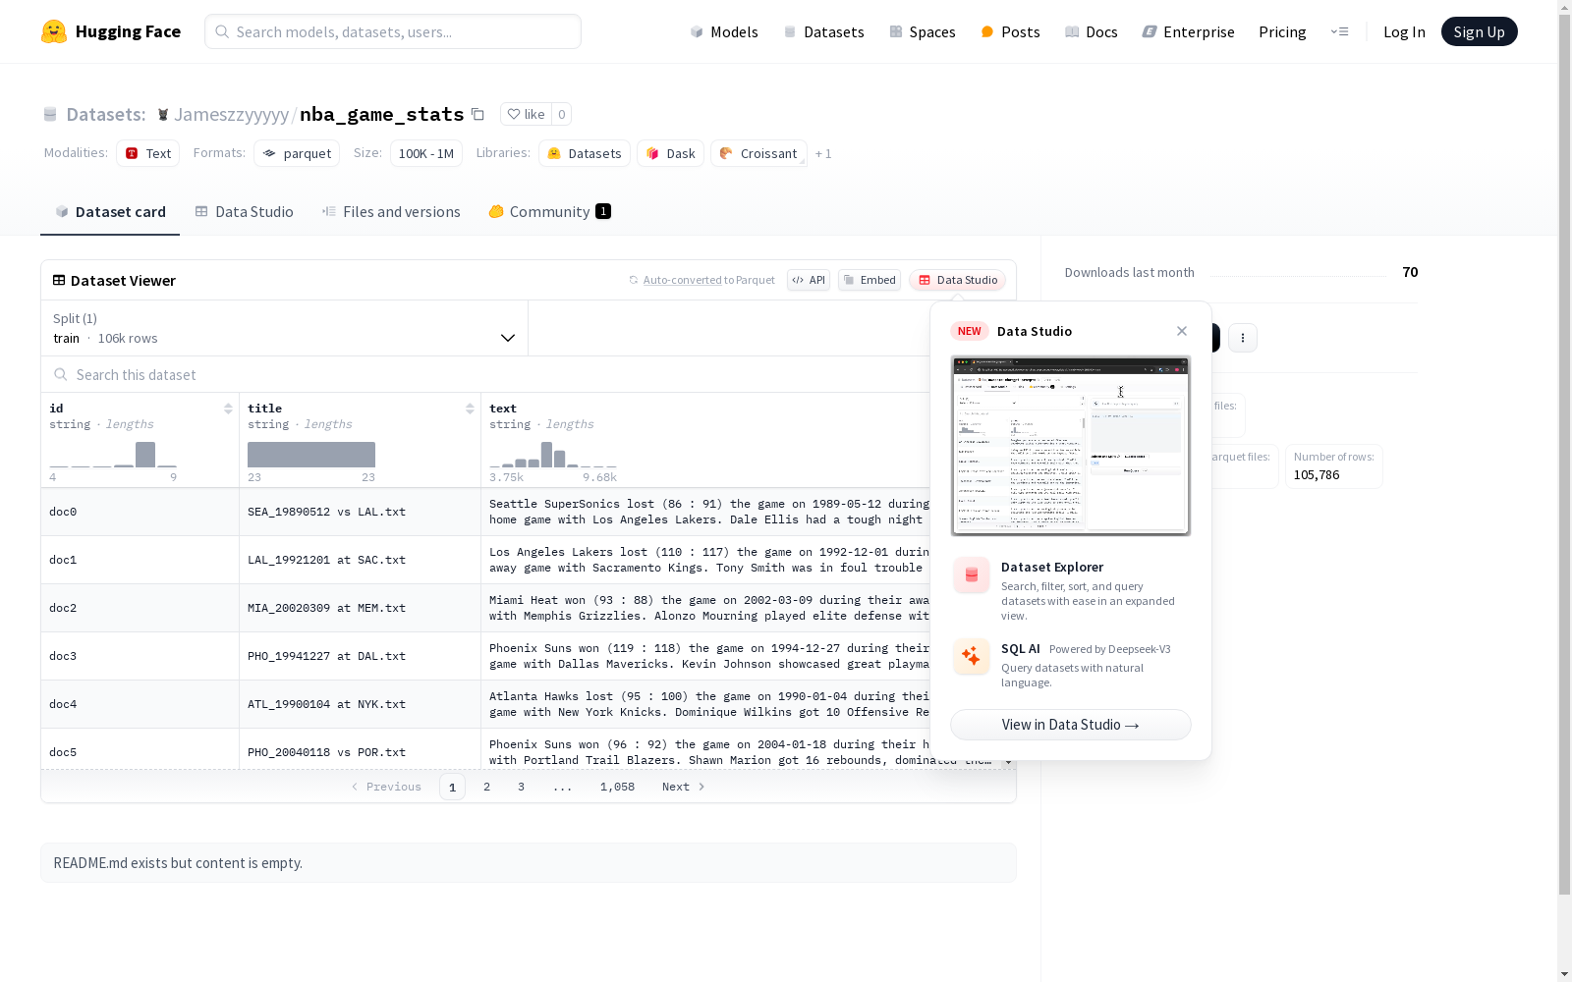Image resolution: width=1572 pixels, height=982 pixels.
Task: Click the Hugging Face logo
Action: pos(111,31)
